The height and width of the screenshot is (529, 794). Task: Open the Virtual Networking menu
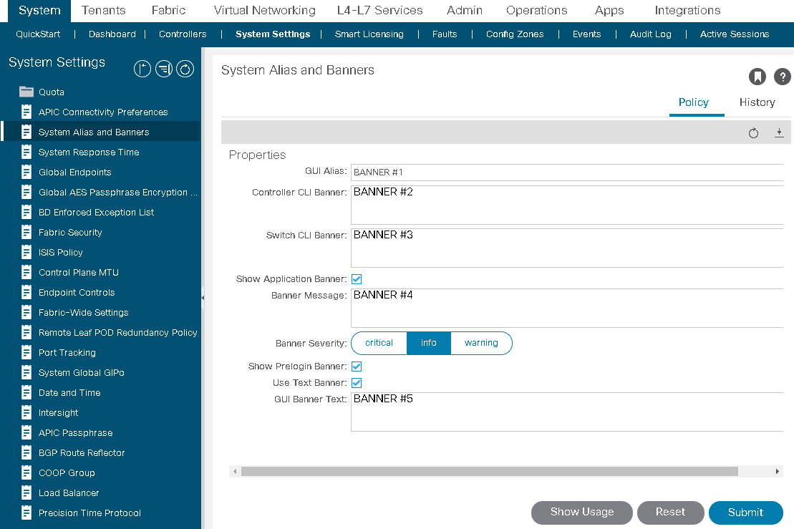[264, 11]
